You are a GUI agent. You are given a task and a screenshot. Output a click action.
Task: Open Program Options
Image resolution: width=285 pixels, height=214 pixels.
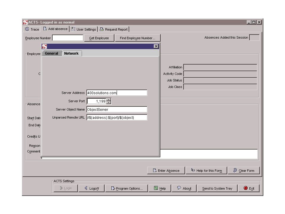(x=127, y=188)
